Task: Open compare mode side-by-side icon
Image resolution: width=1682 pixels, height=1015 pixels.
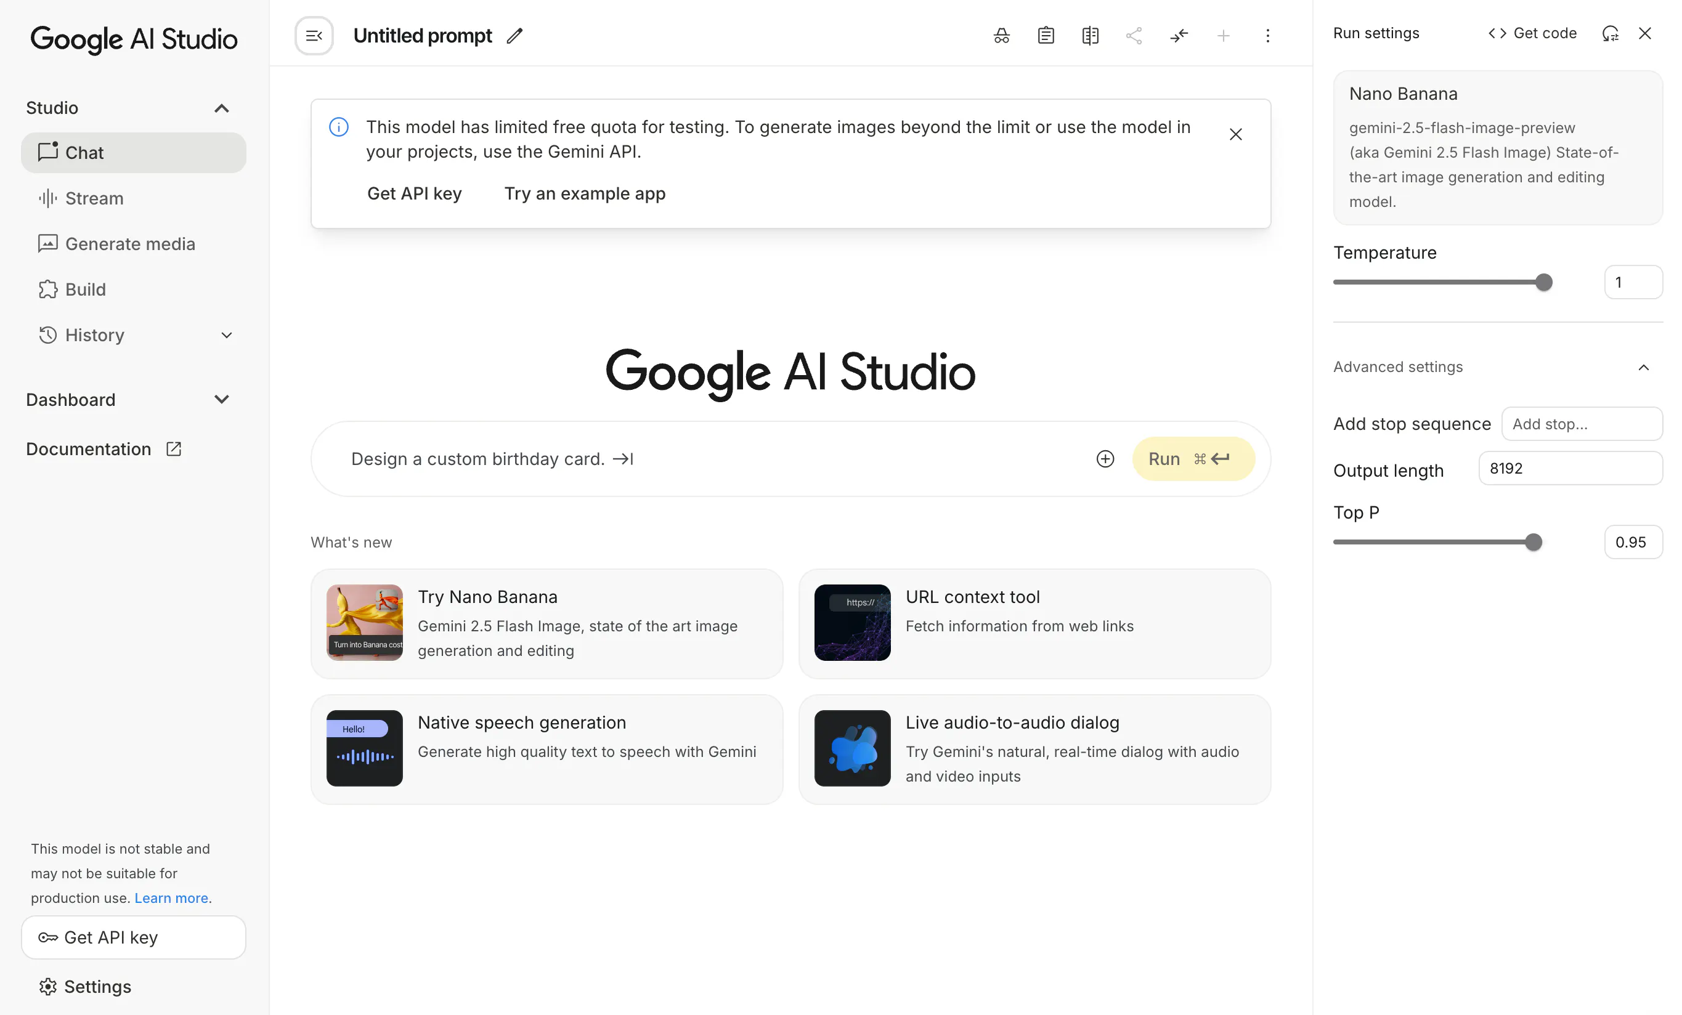Action: (x=1090, y=36)
